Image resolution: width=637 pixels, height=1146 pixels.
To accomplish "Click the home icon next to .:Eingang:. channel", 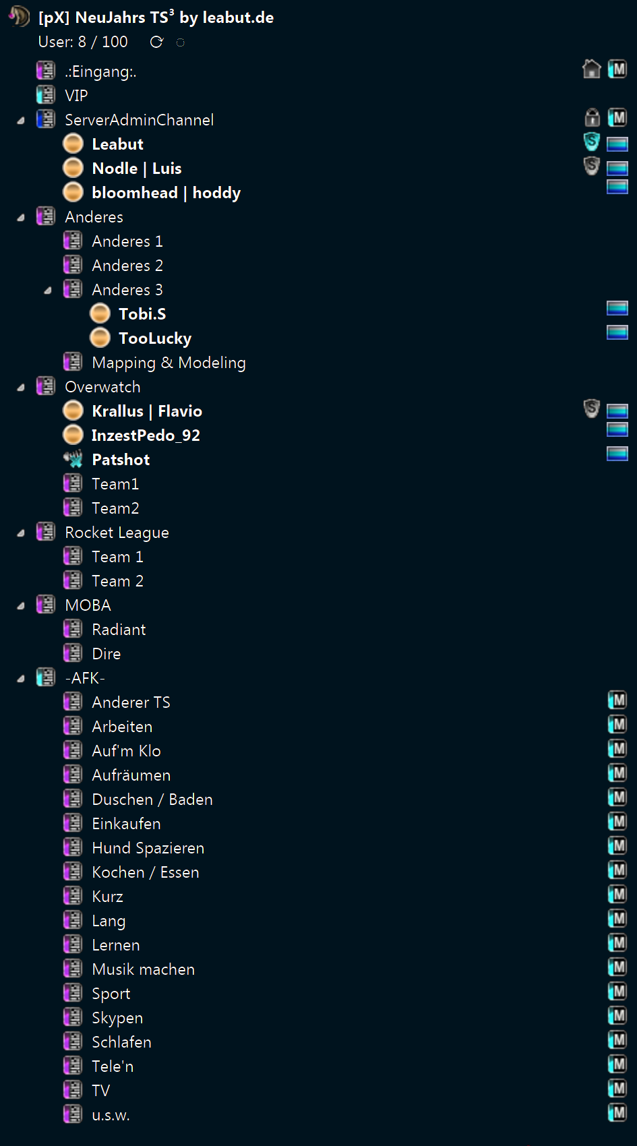I will [591, 69].
